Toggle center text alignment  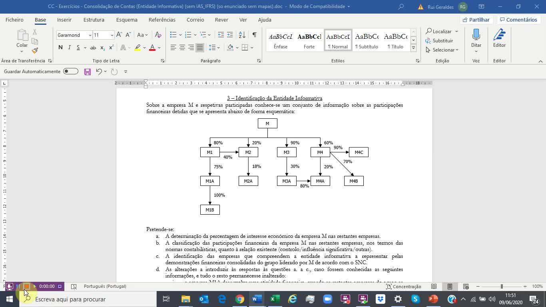coord(182,47)
